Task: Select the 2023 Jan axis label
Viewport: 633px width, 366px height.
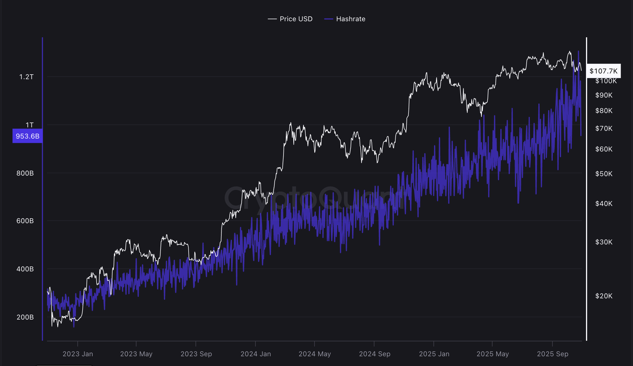Action: click(78, 354)
